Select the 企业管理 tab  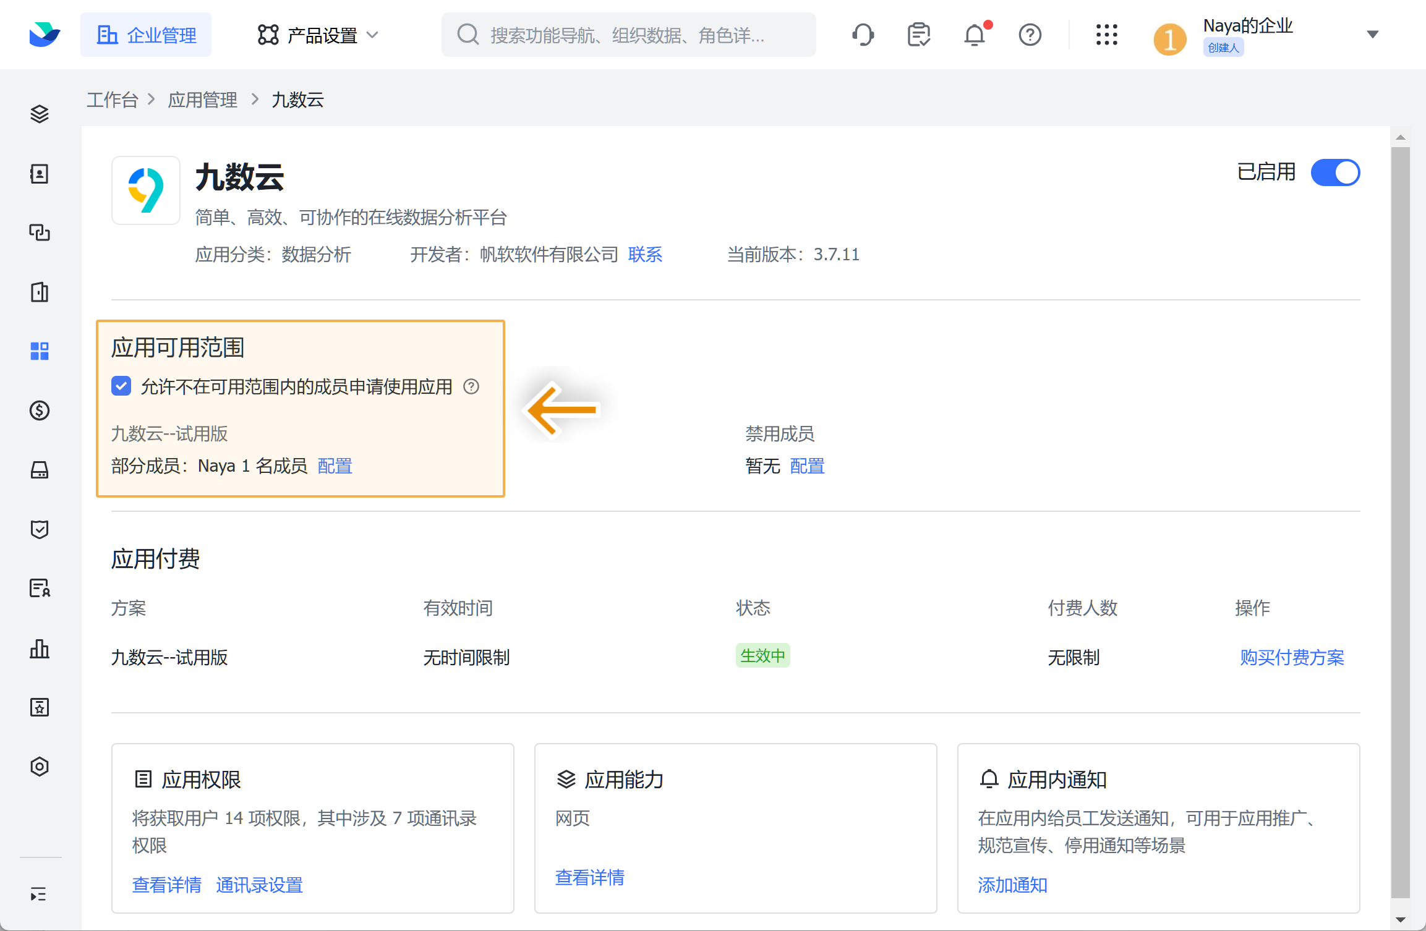click(146, 35)
